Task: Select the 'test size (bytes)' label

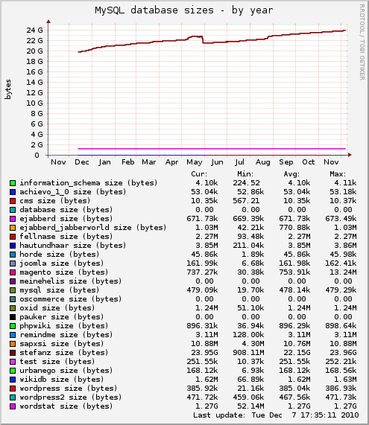Action: click(57, 362)
